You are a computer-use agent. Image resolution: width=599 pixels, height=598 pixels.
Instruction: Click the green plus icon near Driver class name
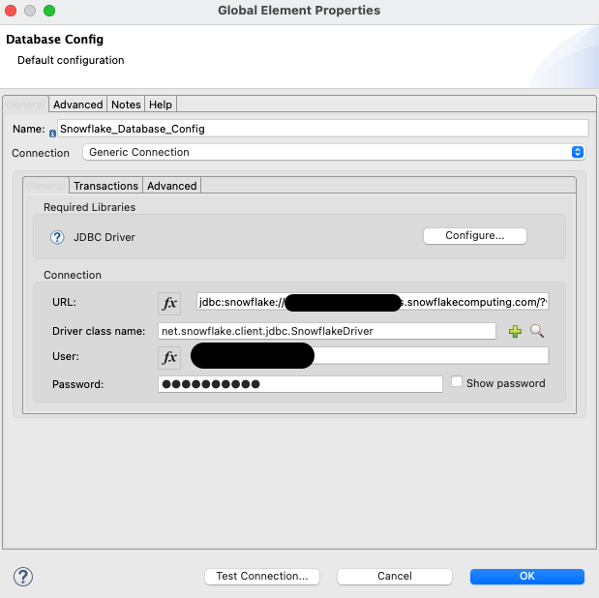[x=515, y=331]
